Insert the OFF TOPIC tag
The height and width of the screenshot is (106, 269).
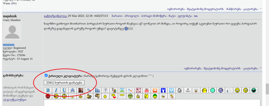tap(188, 90)
